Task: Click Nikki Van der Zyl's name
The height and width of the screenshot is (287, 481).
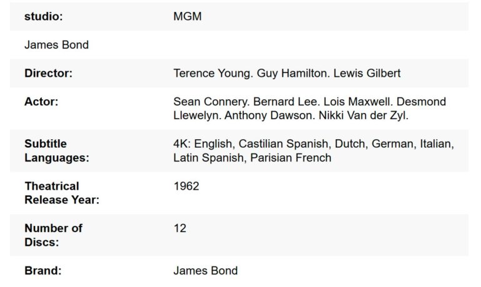Action: pyautogui.click(x=363, y=115)
